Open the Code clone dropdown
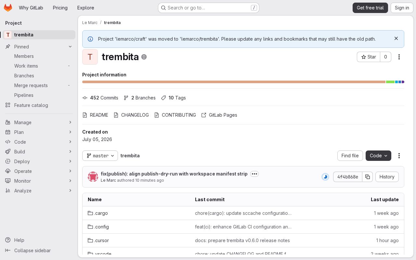This screenshot has height=260, width=416. (x=378, y=156)
